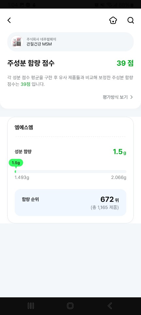Tap the green 39 점 score

point(125,63)
